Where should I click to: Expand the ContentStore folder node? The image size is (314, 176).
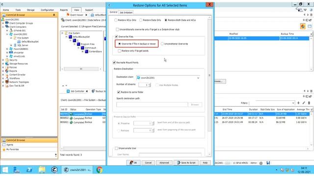83,51
